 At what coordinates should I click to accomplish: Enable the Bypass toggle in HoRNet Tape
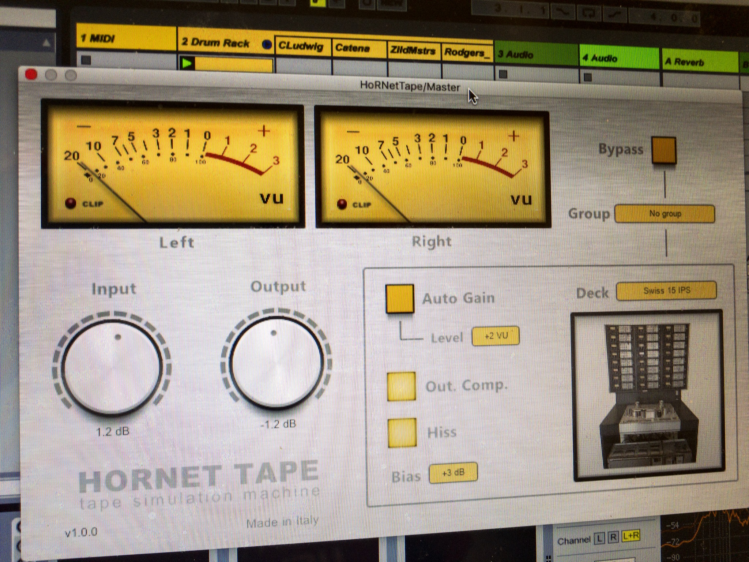pos(663,150)
